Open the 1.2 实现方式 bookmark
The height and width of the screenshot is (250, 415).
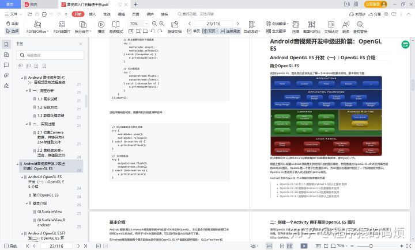click(x=47, y=107)
